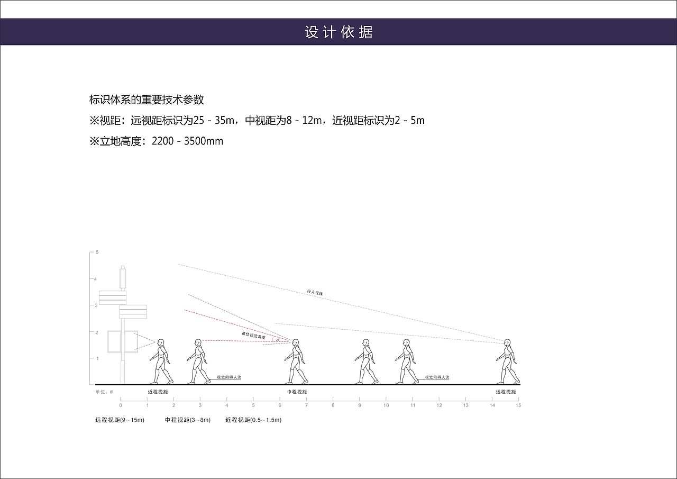This screenshot has width=677, height=479.
Task: Click the first walking figure near the sign
Action: pos(160,360)
